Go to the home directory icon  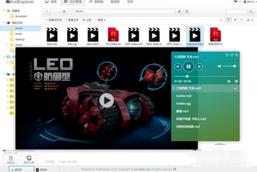pos(64,12)
